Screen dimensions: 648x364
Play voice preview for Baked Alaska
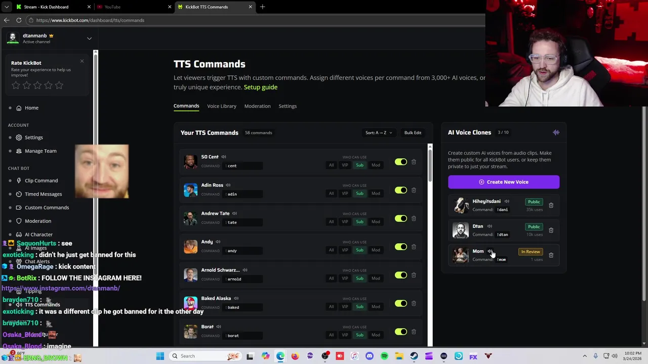[x=236, y=298]
